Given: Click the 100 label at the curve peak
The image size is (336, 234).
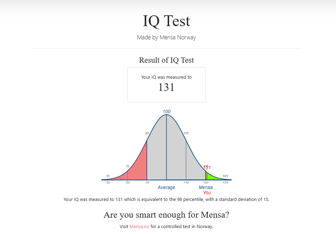Looking at the screenshot, I should pyautogui.click(x=167, y=111).
